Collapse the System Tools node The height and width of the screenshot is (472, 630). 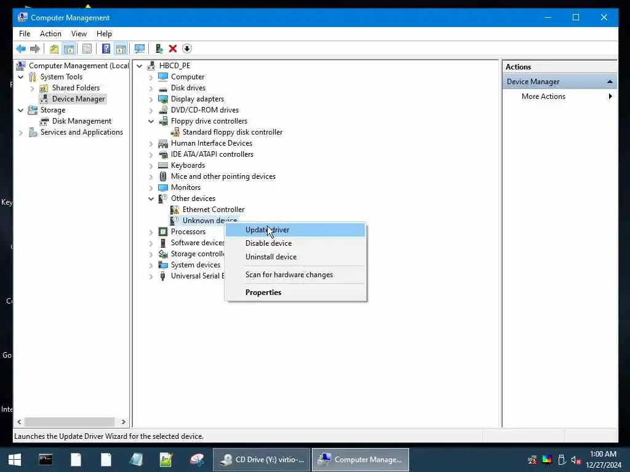point(20,77)
